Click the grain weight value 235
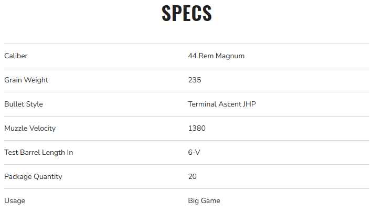Screen dimensions: 373x212 coord(195,80)
